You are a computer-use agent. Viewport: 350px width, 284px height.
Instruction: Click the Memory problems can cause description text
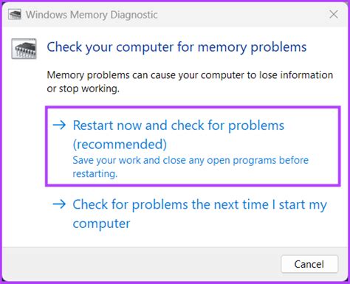[x=190, y=82]
